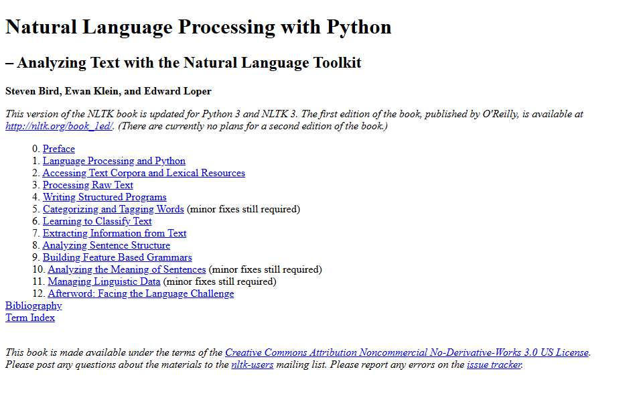Open Language Processing and Python chapter
Viewport: 643px width, 402px height.
tap(114, 161)
